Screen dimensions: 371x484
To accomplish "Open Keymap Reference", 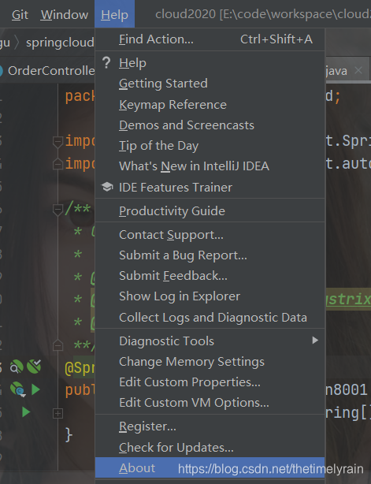I will click(210, 104).
